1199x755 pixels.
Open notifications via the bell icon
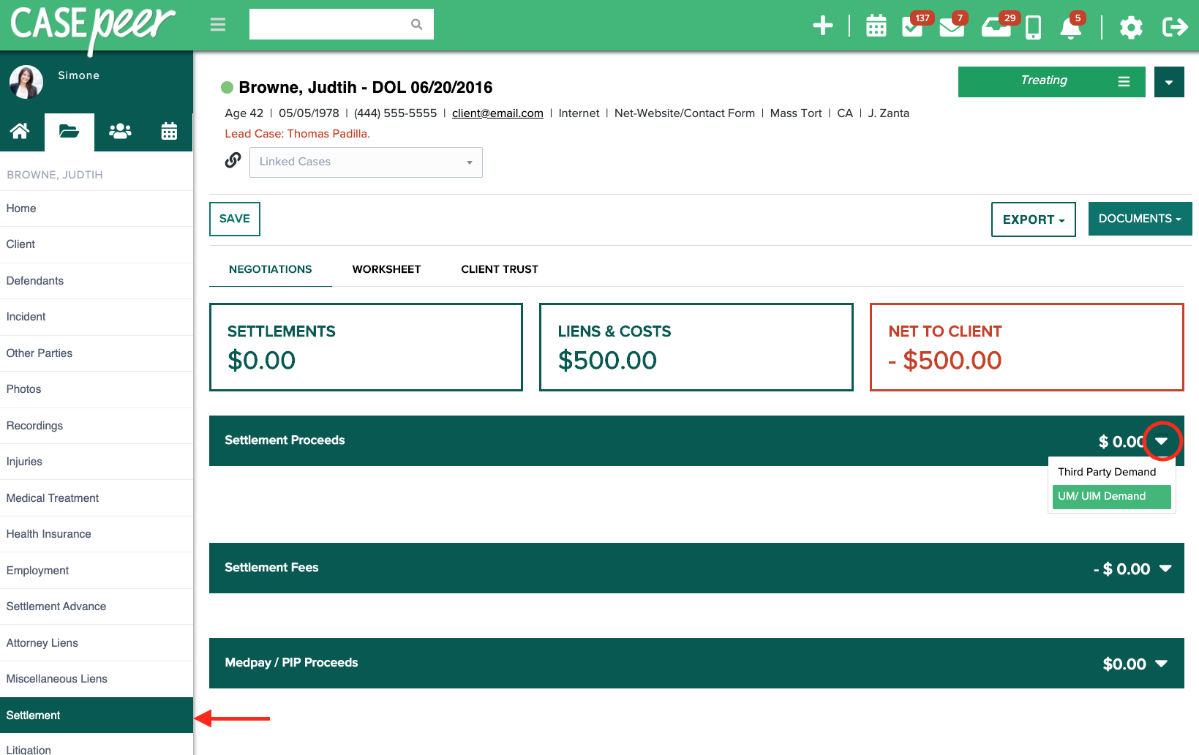[x=1070, y=28]
